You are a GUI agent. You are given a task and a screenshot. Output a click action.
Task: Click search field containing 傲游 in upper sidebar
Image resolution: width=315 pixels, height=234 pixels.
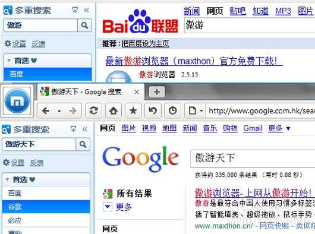pos(41,26)
